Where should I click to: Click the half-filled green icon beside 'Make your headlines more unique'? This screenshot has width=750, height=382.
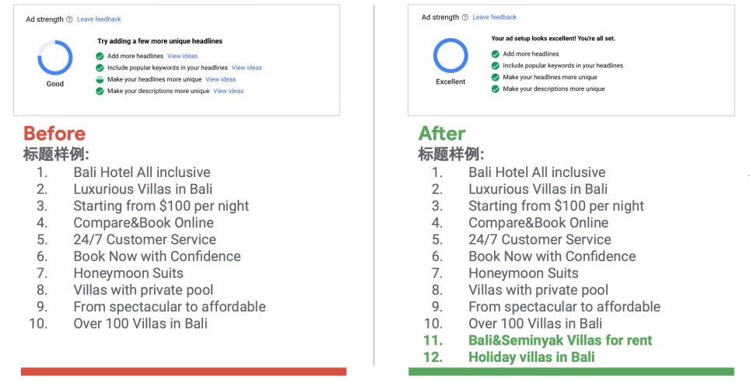pyautogui.click(x=100, y=79)
